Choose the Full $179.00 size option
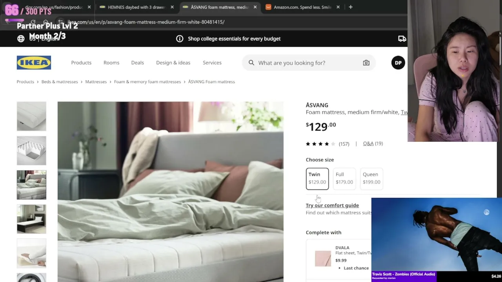 [344, 178]
